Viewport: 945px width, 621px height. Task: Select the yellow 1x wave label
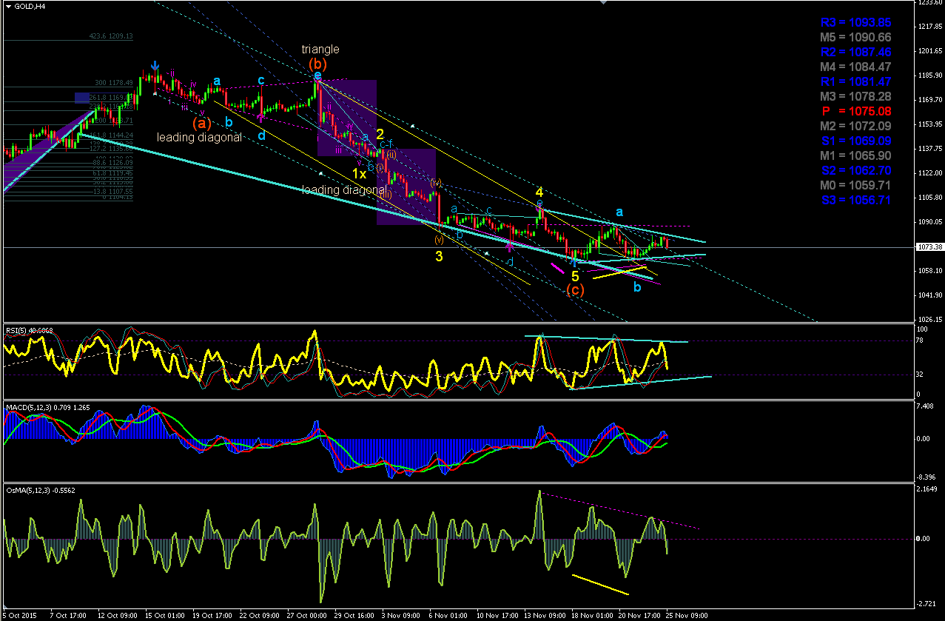pyautogui.click(x=358, y=174)
